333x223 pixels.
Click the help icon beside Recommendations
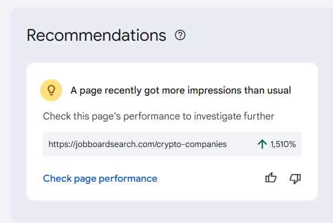point(180,35)
